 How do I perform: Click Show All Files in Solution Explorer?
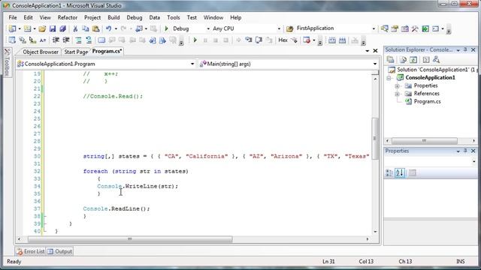[x=403, y=60]
